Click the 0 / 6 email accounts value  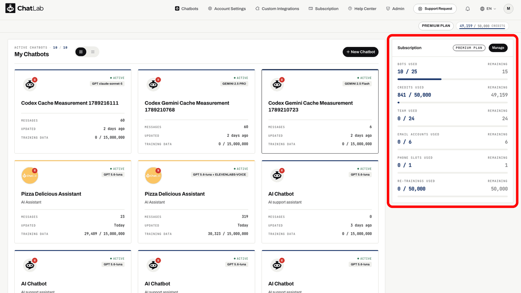405,142
